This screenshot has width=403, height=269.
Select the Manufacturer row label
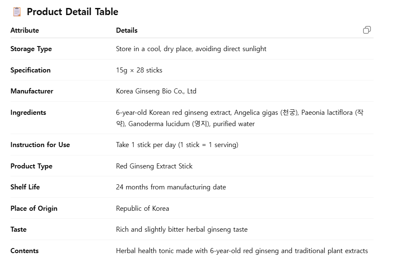pyautogui.click(x=32, y=91)
